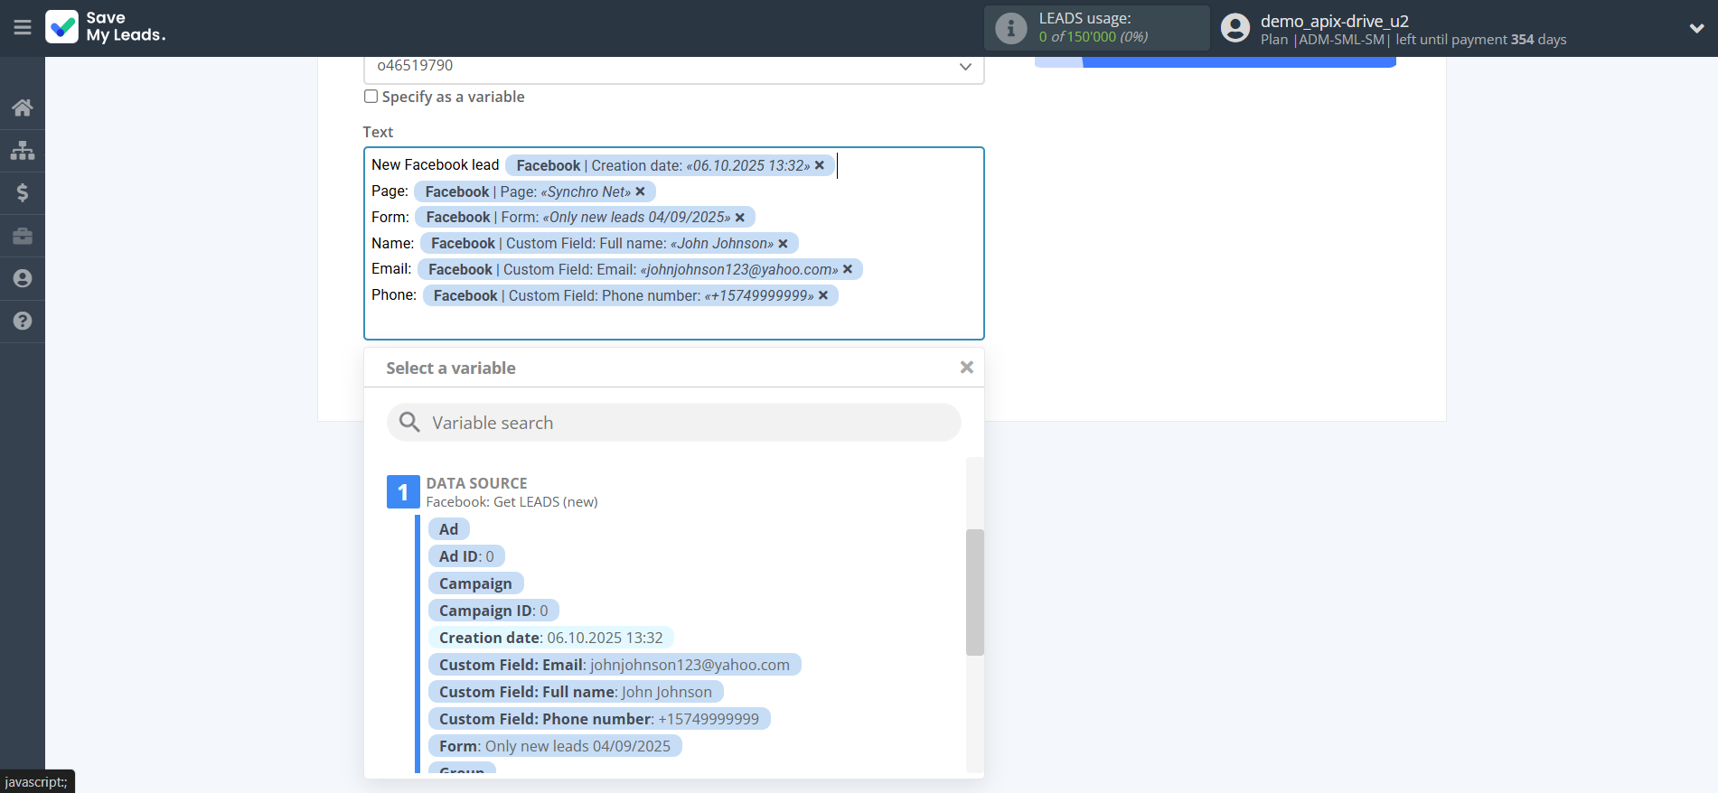The width and height of the screenshot is (1718, 793).
Task: Open the briefcase services icon
Action: [23, 236]
